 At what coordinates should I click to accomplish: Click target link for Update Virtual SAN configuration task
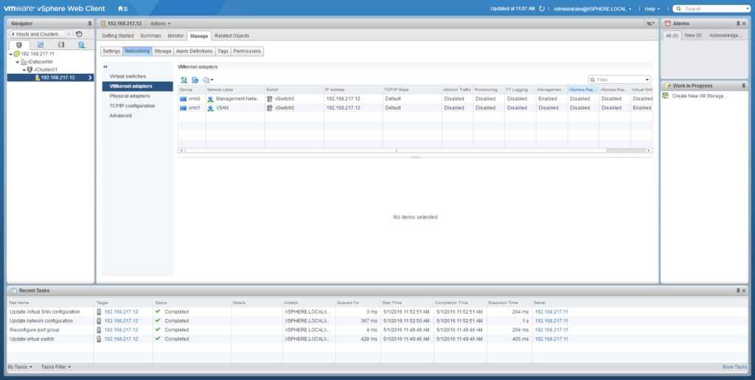click(122, 311)
